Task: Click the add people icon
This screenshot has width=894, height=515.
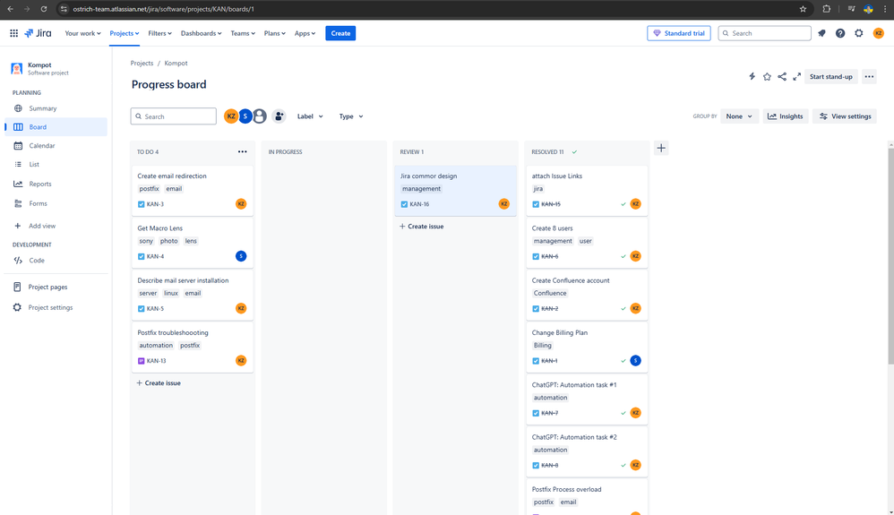Action: coord(279,116)
